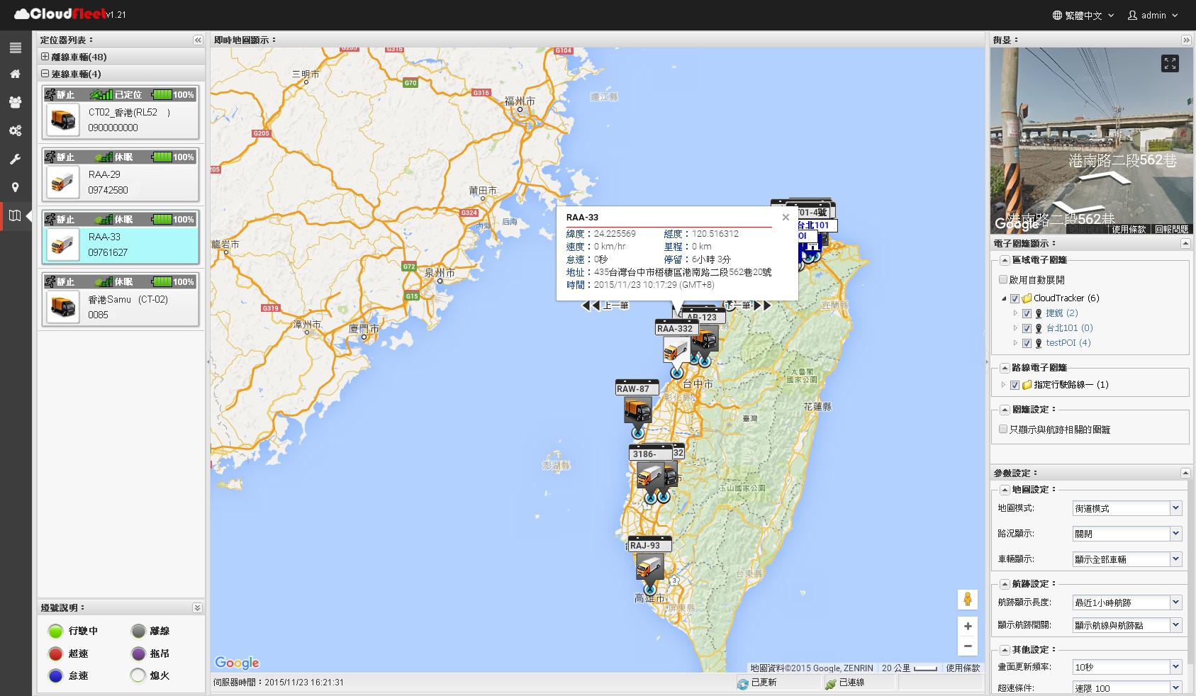Select the map view icon in the sidebar
Screen dimensions: 1196x696
(x=15, y=215)
